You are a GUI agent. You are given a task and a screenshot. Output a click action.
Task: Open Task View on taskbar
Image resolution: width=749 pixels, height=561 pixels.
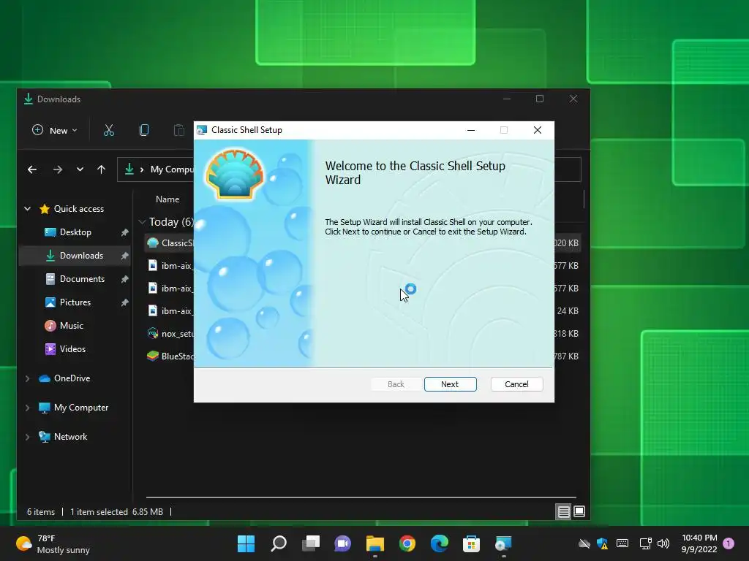point(311,543)
